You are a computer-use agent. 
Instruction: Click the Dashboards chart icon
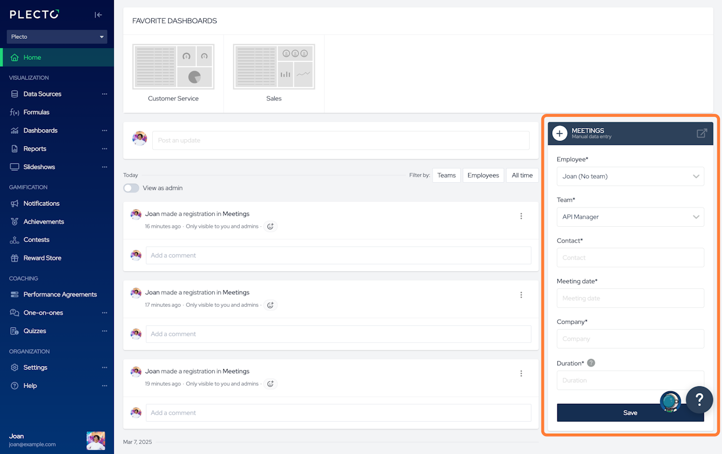click(15, 130)
